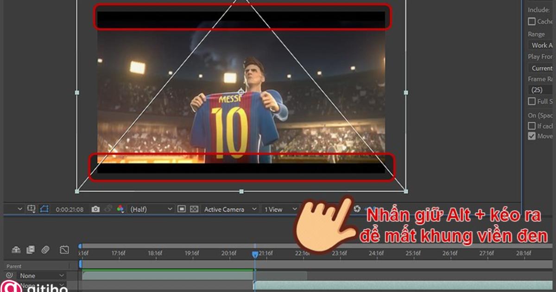Screen dimensions: 556x292
Task: Open the Graph Editor in the timeline
Action: (64, 249)
